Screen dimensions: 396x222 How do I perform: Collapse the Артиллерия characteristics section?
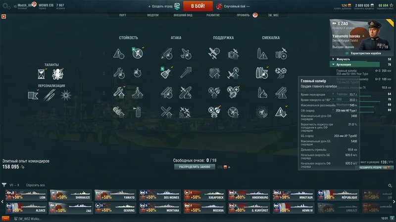[x=361, y=65]
